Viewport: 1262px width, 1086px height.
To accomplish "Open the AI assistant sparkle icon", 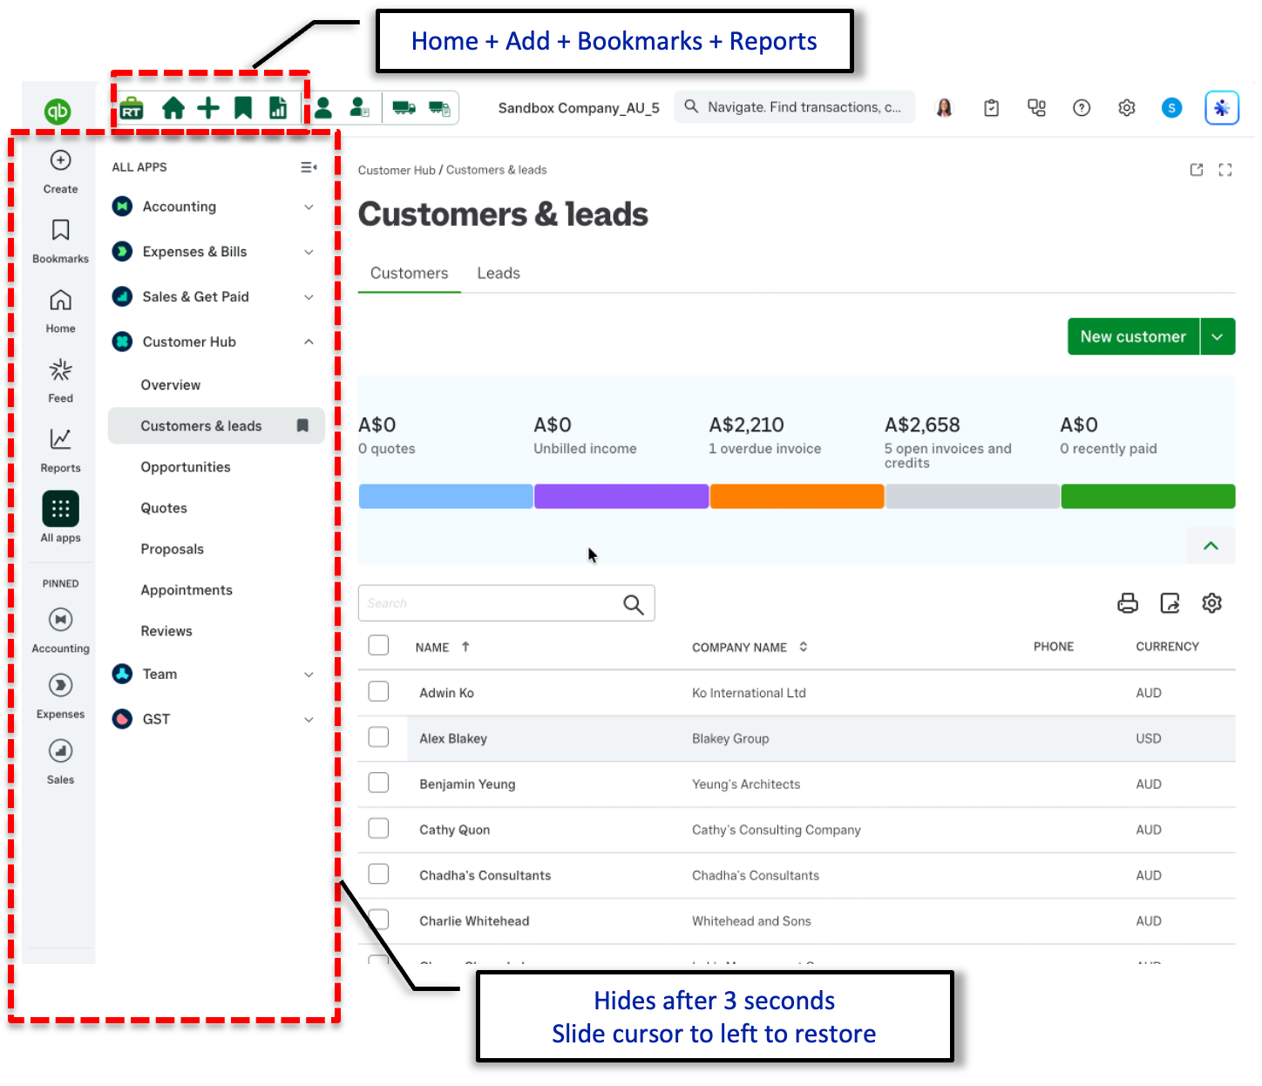I will tap(1222, 108).
